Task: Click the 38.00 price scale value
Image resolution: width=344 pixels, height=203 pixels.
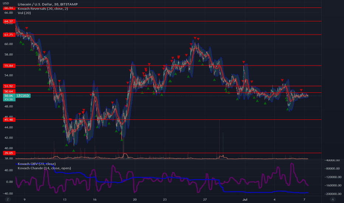Action: [x=8, y=158]
